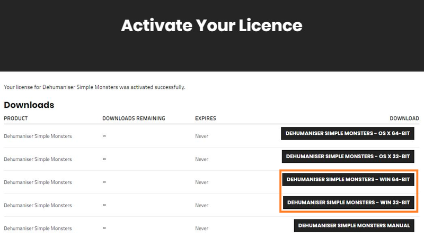
Task: Download the WIN 64-bit installer
Action: click(x=348, y=179)
